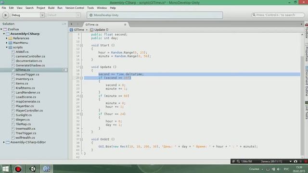Click the MonoDevelop taskbar icon
The image size is (308, 173).
point(47,169)
